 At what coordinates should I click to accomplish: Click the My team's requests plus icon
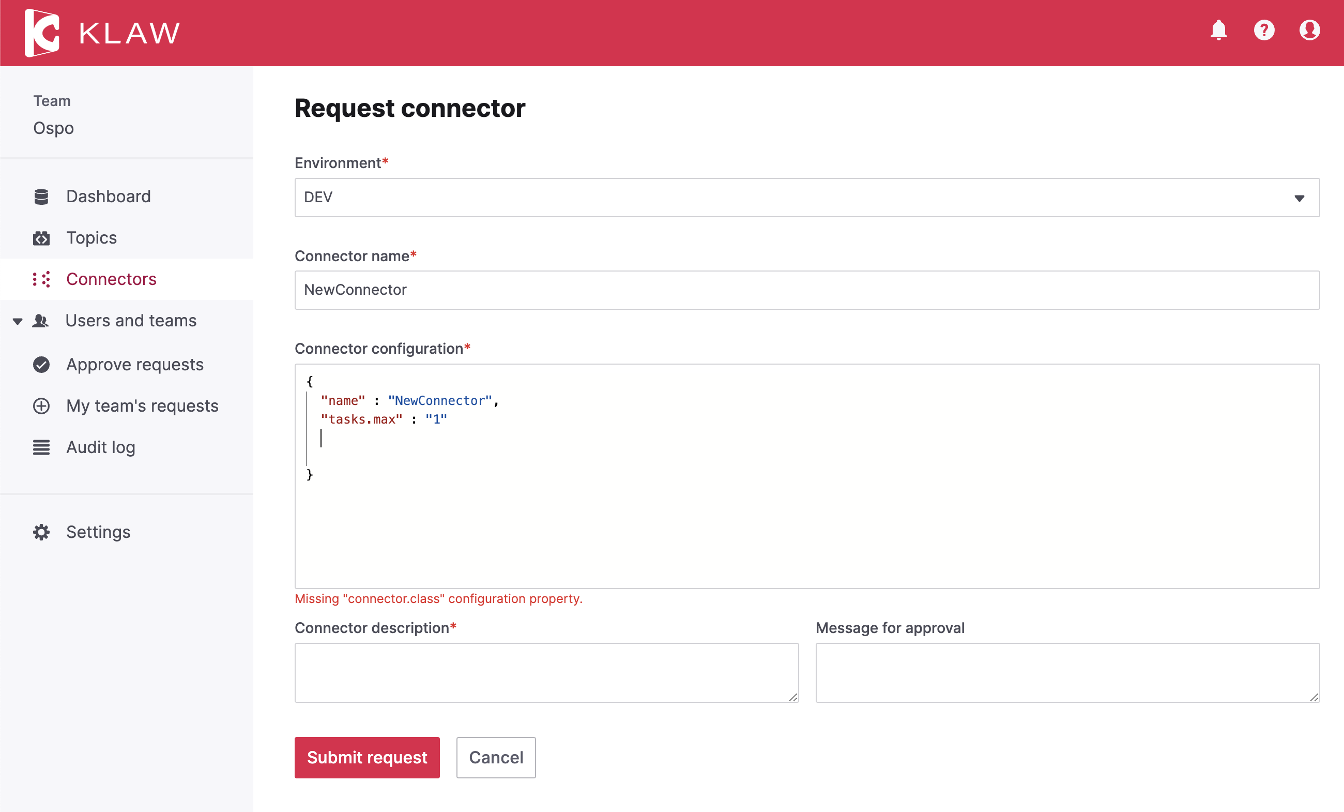[x=41, y=406]
